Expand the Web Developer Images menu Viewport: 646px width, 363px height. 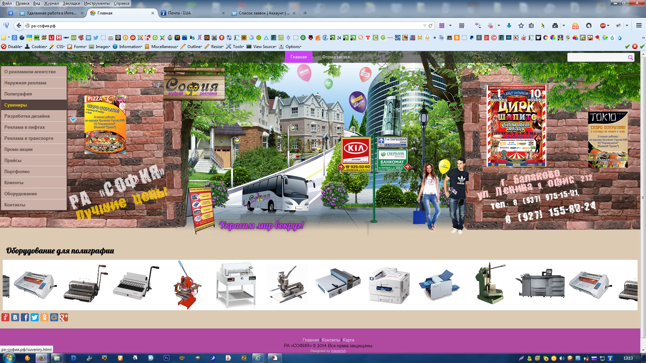click(x=100, y=47)
